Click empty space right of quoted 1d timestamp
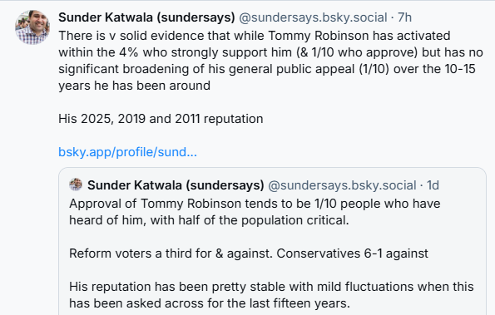Viewport: 495px width, 315px height. point(461,185)
